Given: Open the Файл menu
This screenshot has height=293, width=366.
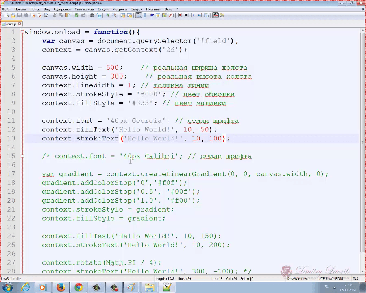Looking at the screenshot, I should [6, 9].
